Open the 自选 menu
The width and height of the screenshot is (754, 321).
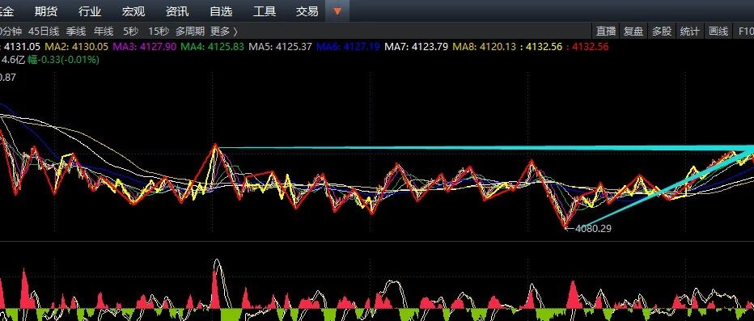[221, 11]
